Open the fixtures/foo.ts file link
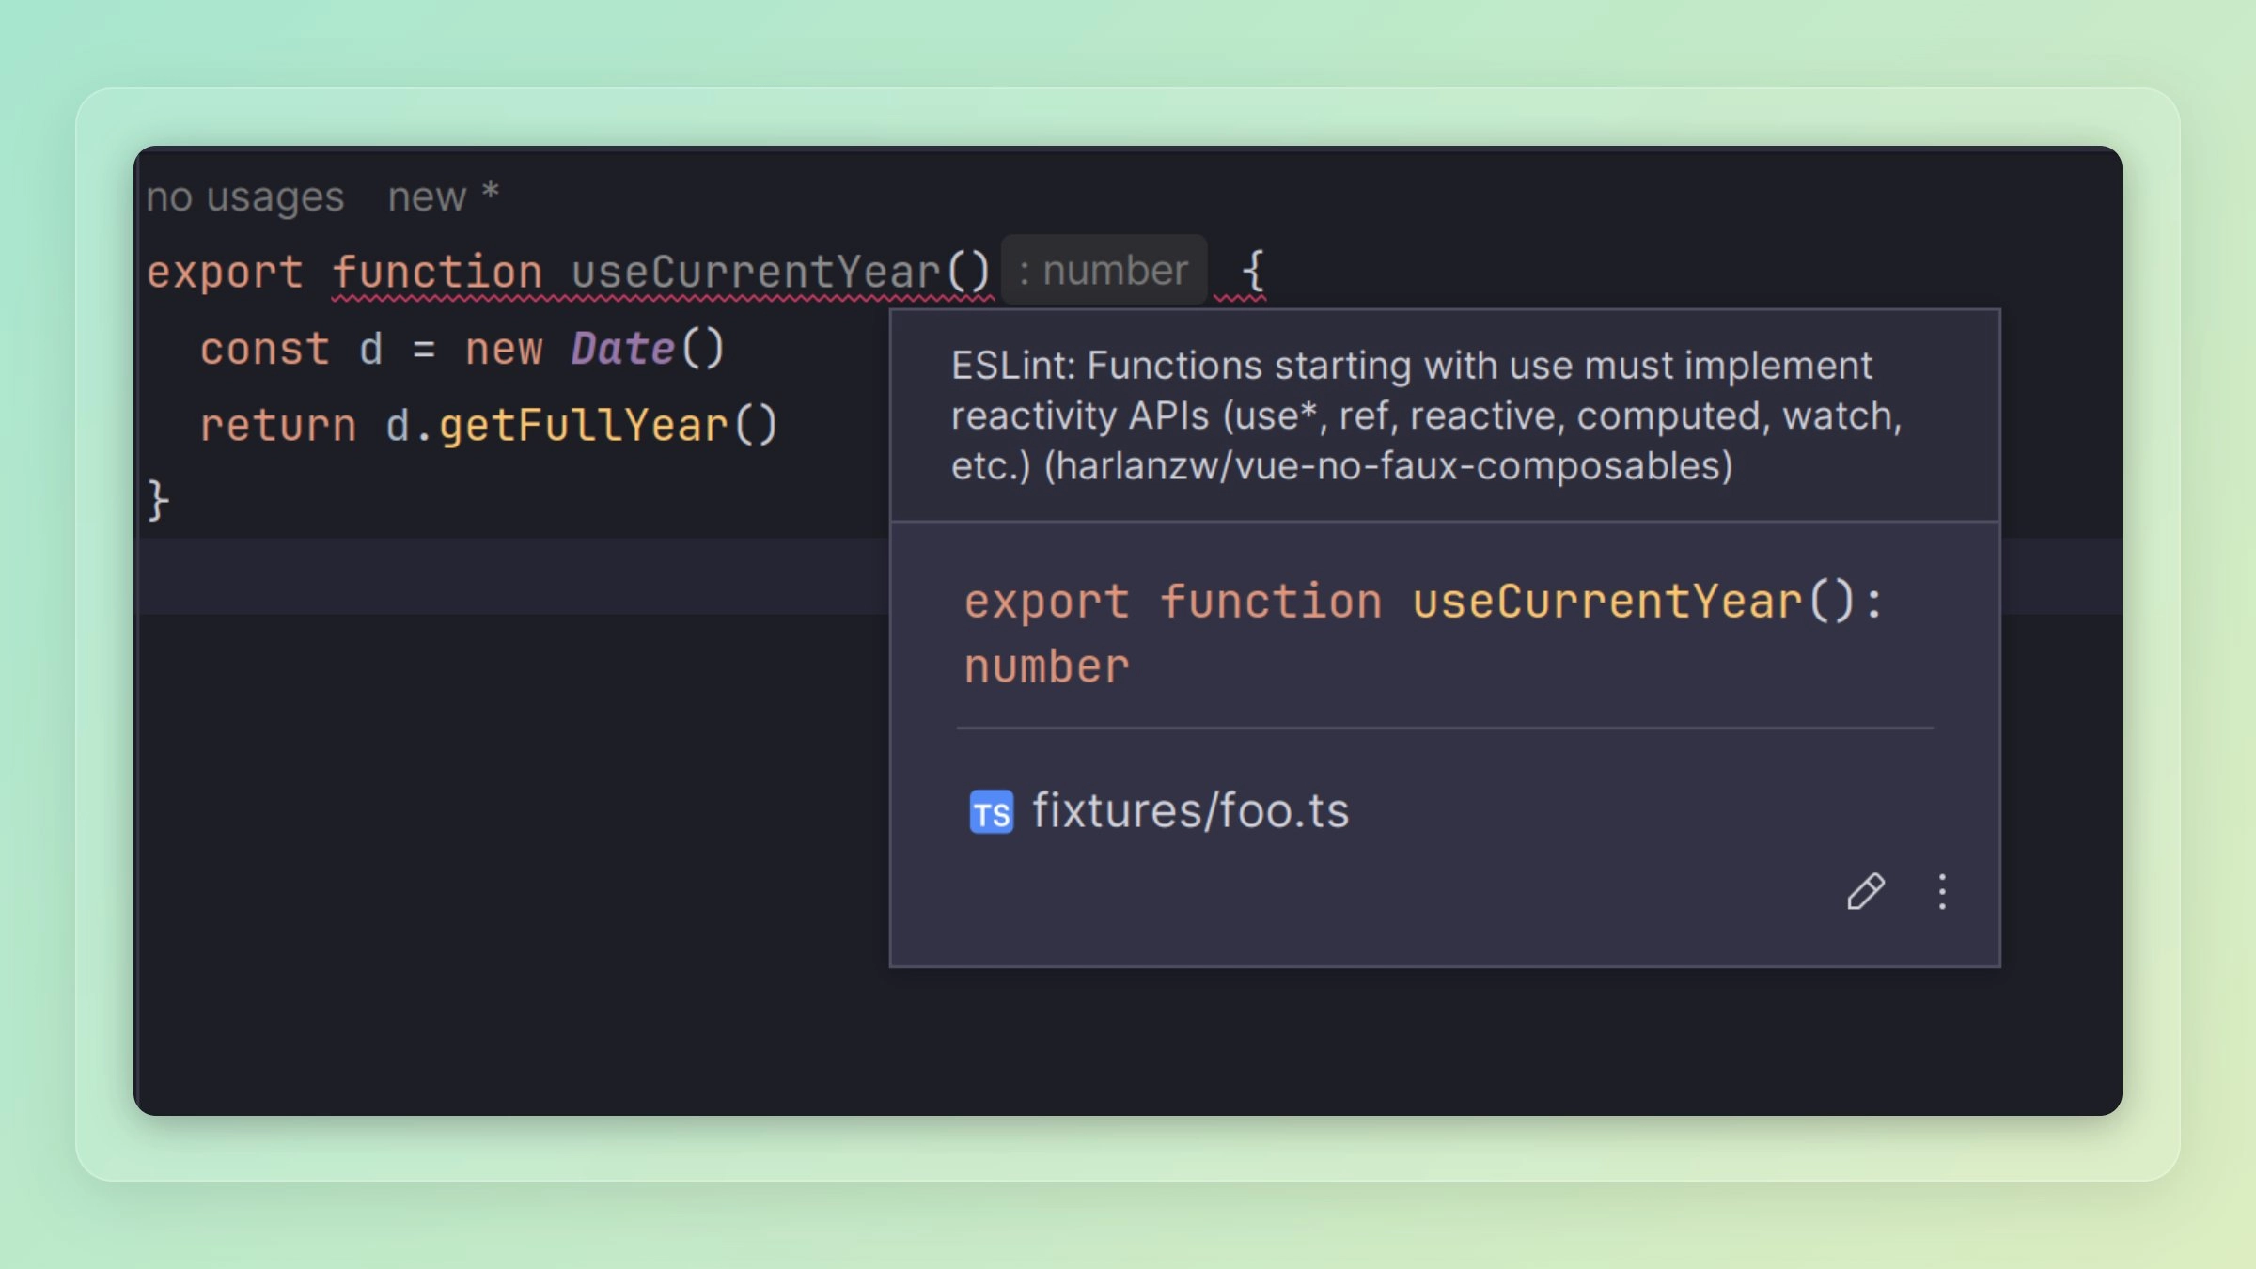Screen dimensions: 2256x1269 click(x=1190, y=810)
